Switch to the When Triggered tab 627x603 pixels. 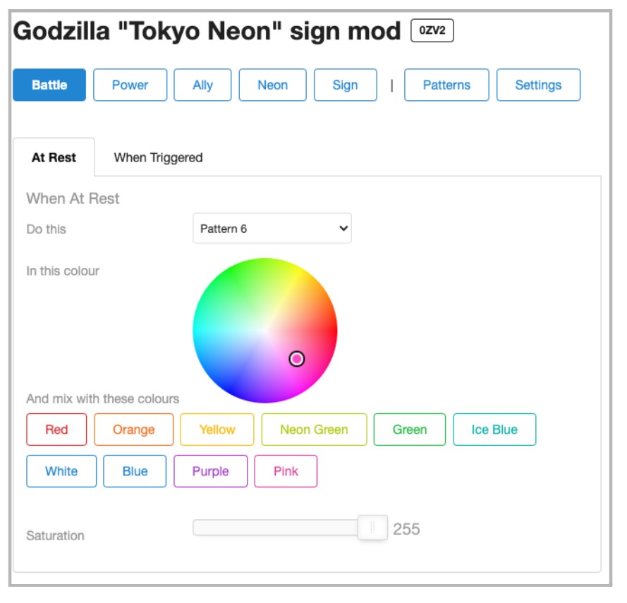tap(159, 157)
